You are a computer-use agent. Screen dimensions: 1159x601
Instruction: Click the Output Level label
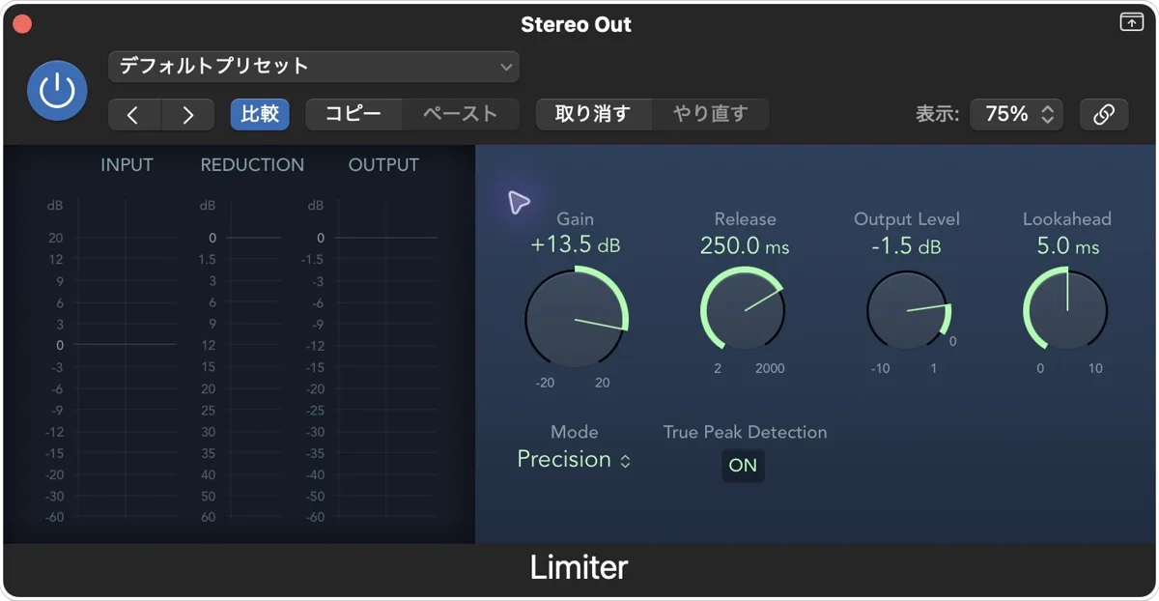[906, 219]
